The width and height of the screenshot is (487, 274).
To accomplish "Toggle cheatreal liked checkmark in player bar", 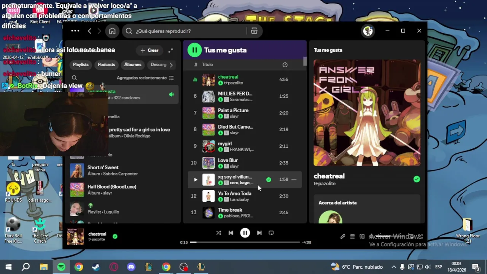I will (115, 236).
